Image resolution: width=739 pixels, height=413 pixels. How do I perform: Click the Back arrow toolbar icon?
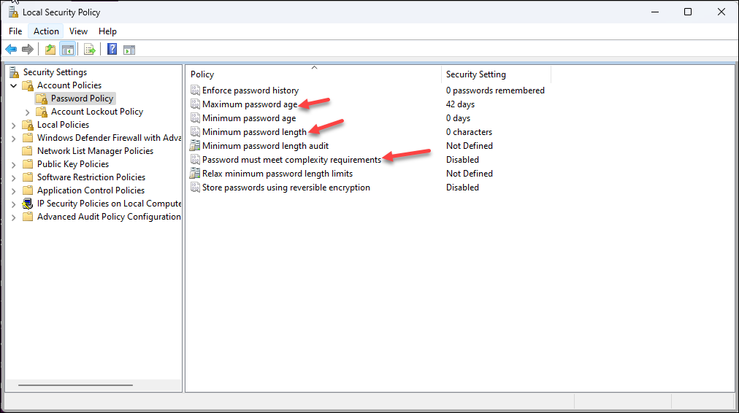click(x=10, y=50)
